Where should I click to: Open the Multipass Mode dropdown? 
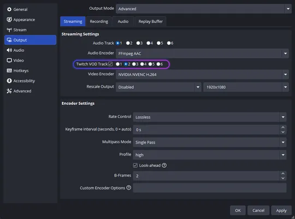point(210,142)
